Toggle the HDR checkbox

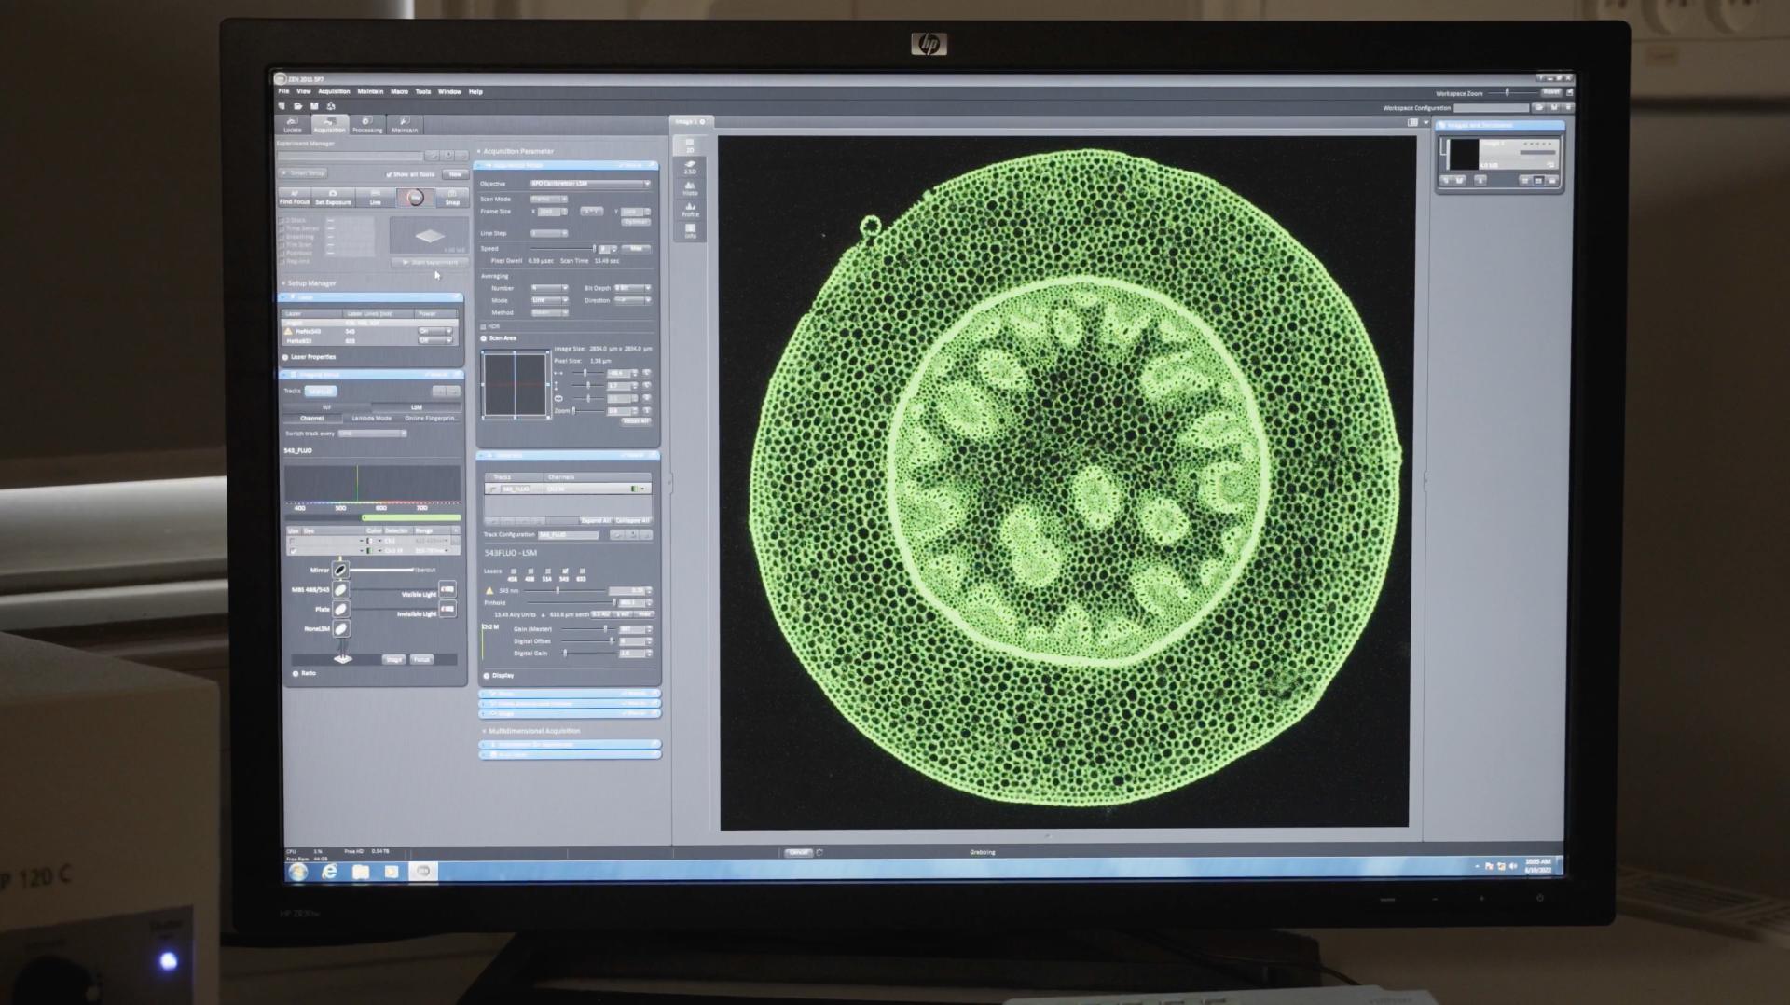click(484, 326)
